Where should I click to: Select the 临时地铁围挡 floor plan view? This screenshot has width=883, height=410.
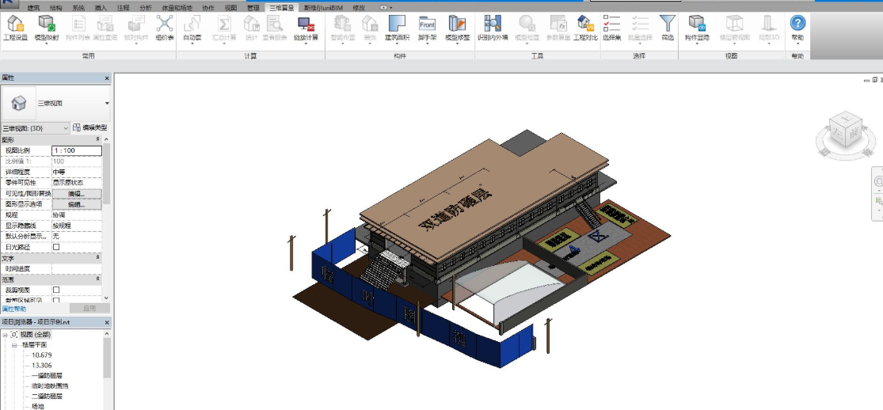[50, 385]
